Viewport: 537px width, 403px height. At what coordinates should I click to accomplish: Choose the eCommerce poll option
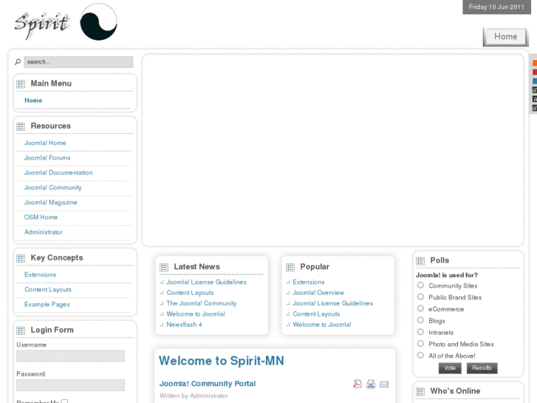[x=420, y=308]
